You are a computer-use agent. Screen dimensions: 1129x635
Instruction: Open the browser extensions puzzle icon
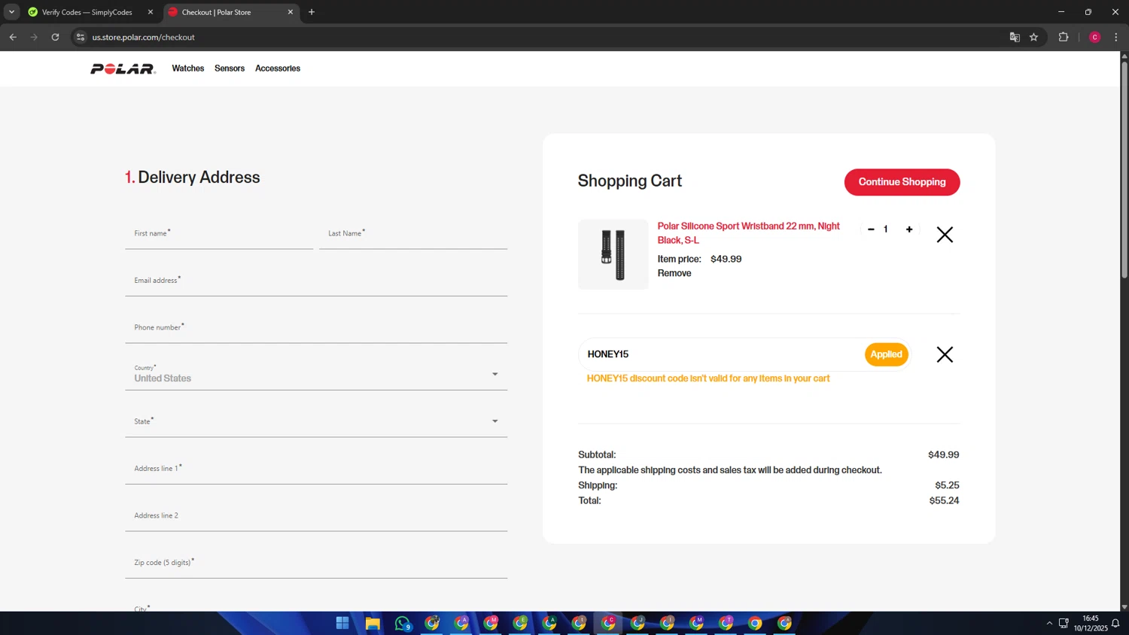coord(1064,37)
